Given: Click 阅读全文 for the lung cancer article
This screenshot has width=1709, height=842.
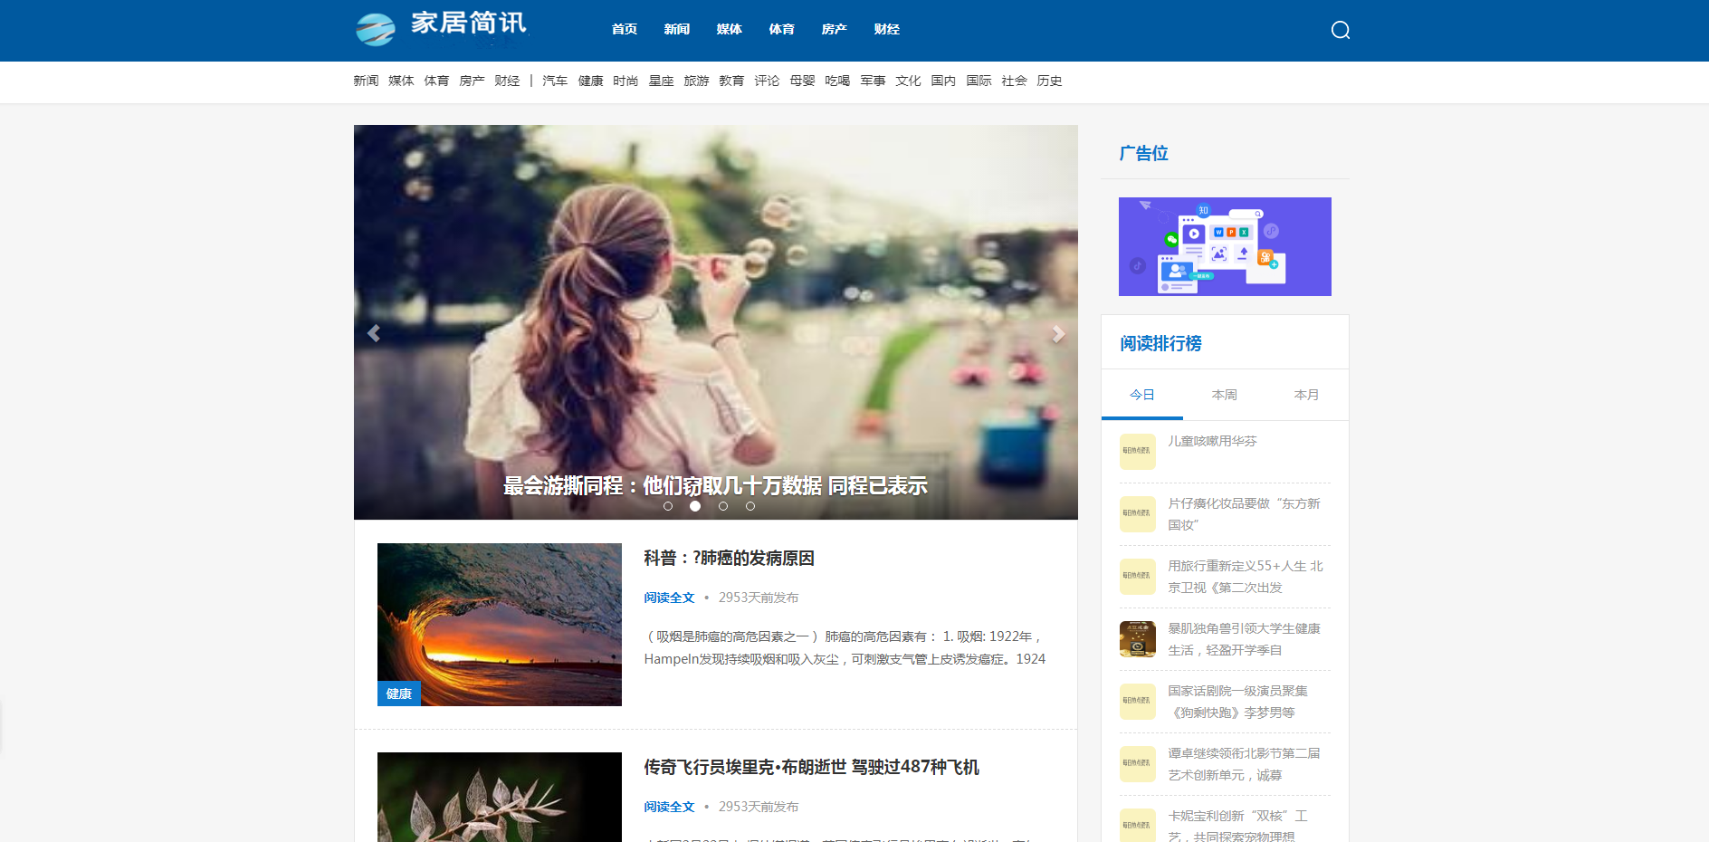Looking at the screenshot, I should tap(669, 598).
